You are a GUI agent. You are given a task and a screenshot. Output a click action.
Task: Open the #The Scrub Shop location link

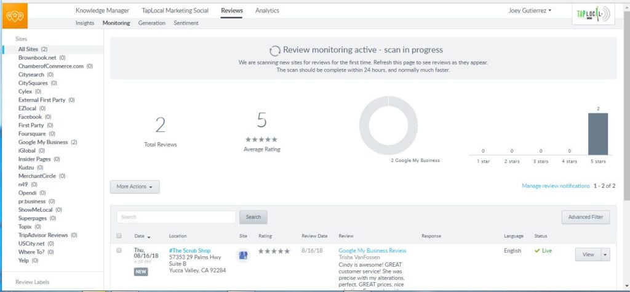[x=189, y=251]
